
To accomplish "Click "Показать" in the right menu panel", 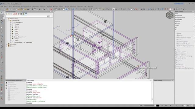I will (x=178, y=50).
